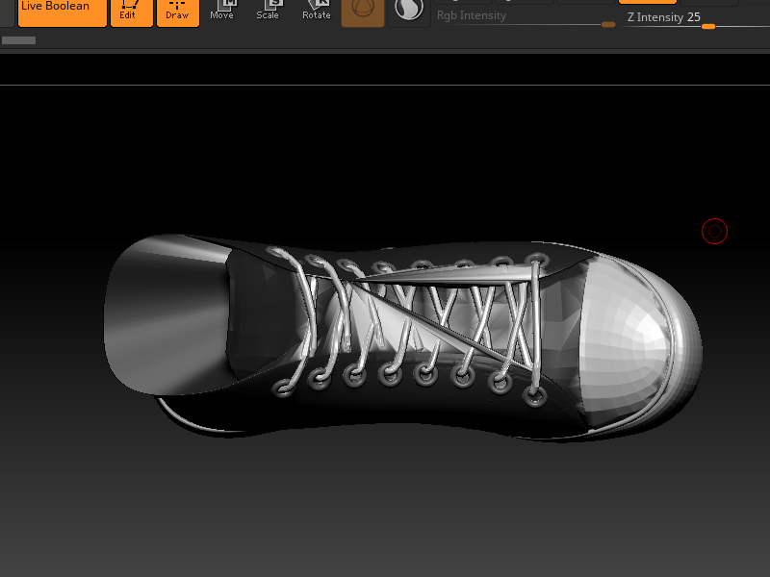
Task: Select the Rotate tool icon
Action: (317, 11)
